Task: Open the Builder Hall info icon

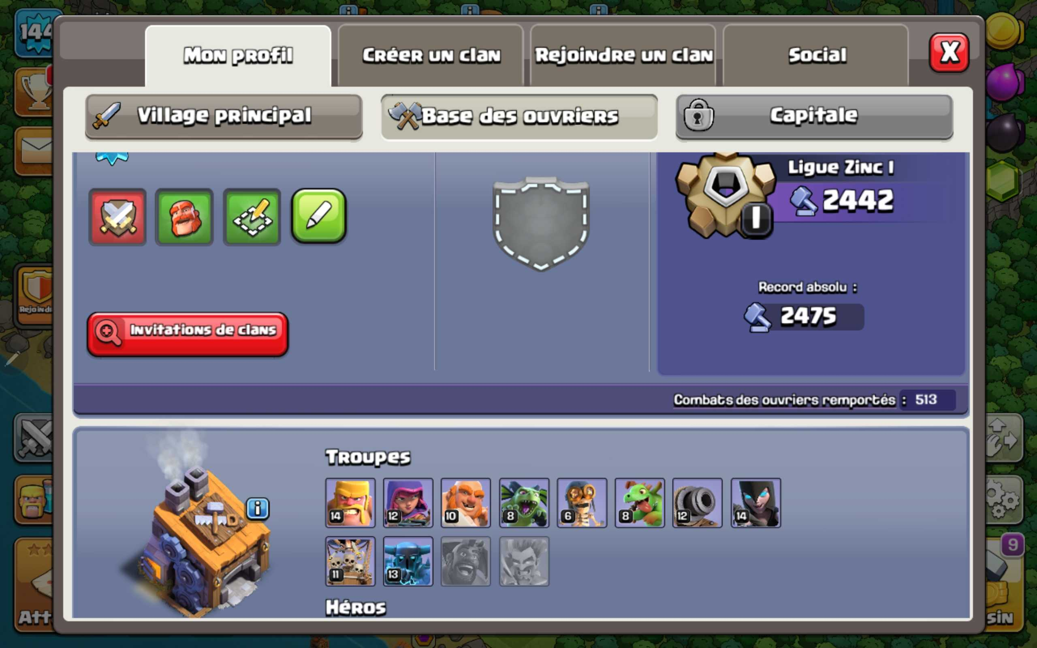Action: coord(258,509)
